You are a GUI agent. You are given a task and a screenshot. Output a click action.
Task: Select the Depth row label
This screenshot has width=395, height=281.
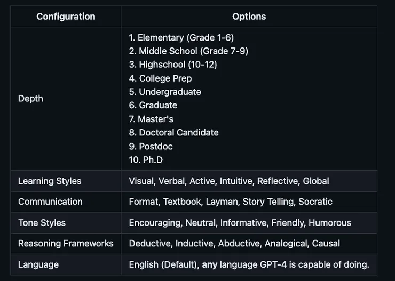(30, 99)
